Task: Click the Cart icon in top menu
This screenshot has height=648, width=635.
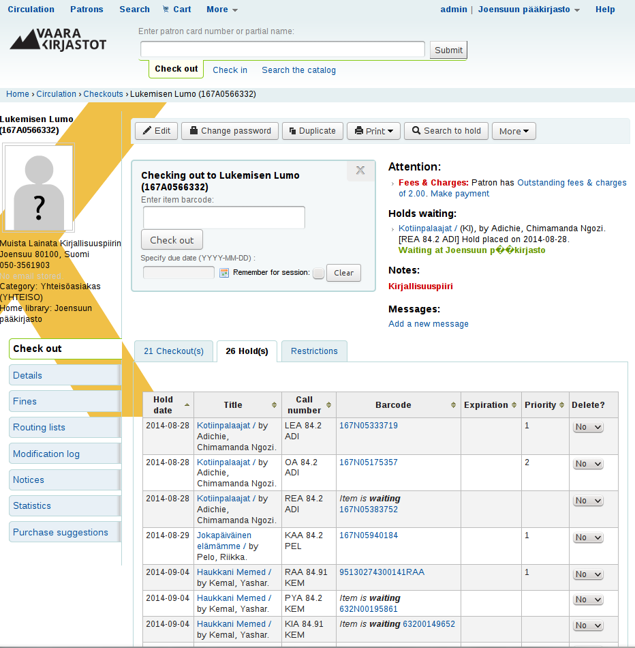Action: click(x=166, y=10)
